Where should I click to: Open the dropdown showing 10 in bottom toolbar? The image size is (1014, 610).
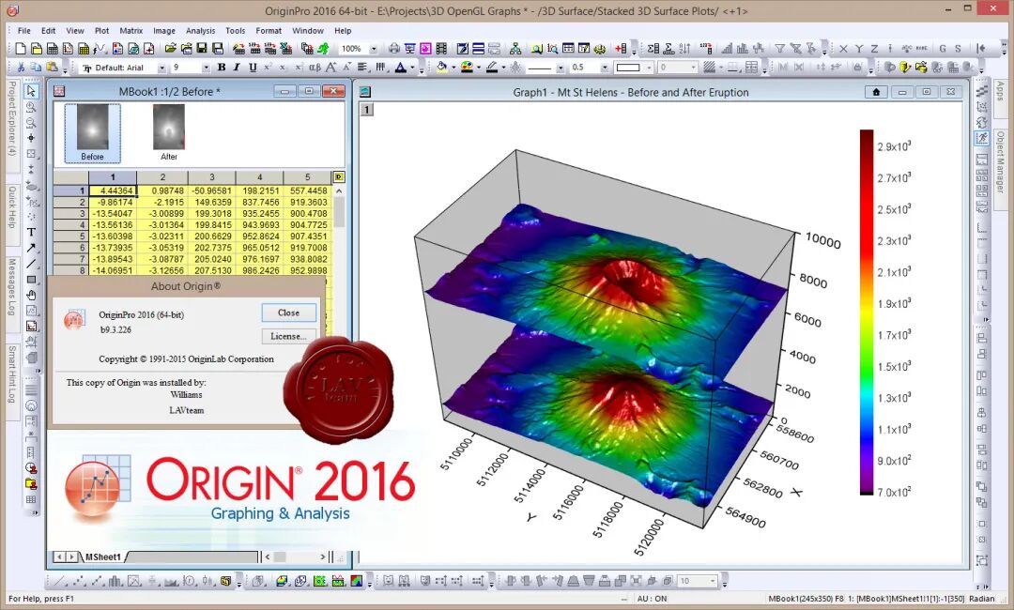click(713, 581)
